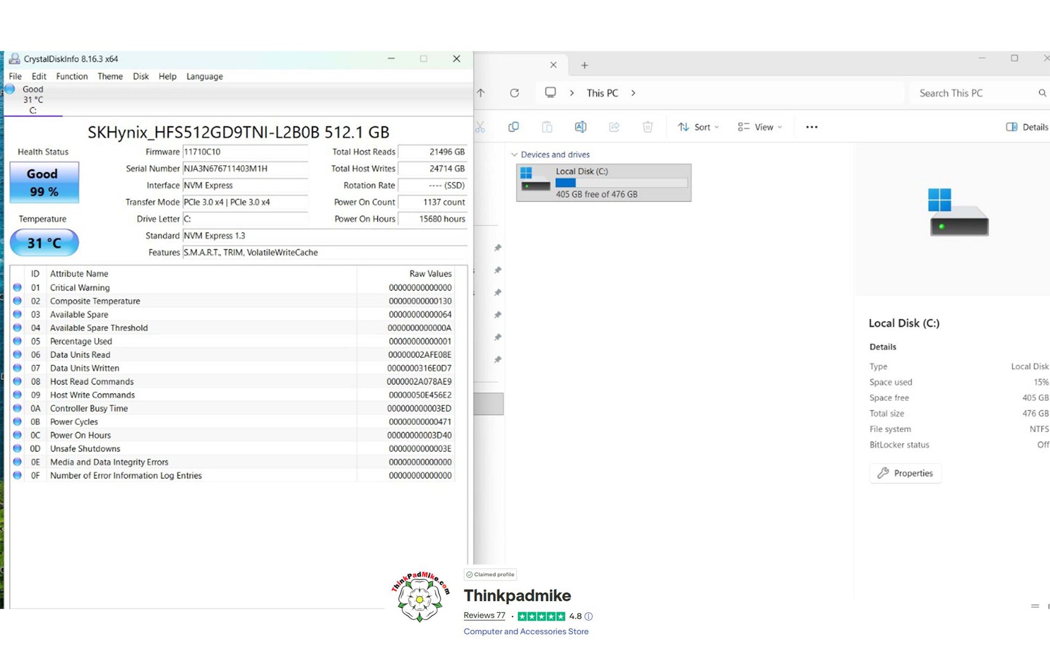Click the up arrow navigation icon
The image size is (1050, 660).
click(481, 93)
